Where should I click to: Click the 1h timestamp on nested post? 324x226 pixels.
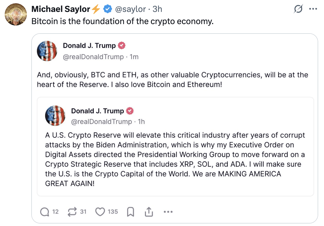(141, 122)
